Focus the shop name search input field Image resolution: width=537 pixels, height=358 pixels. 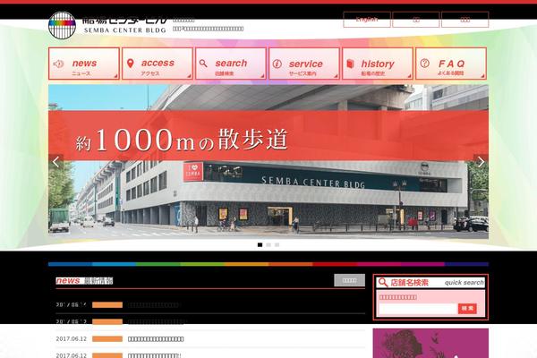pos(418,309)
